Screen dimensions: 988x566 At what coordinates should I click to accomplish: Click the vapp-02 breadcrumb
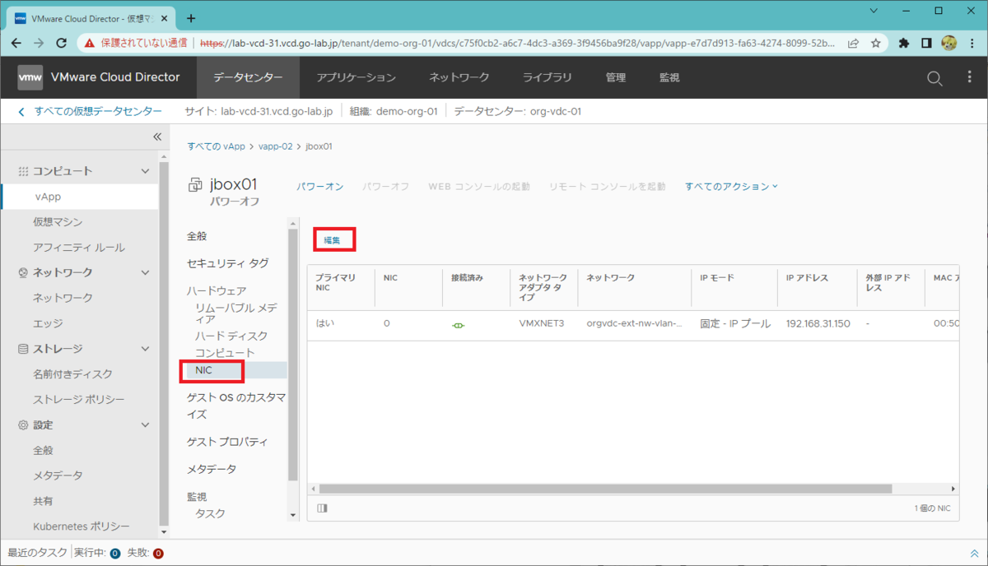pos(276,146)
